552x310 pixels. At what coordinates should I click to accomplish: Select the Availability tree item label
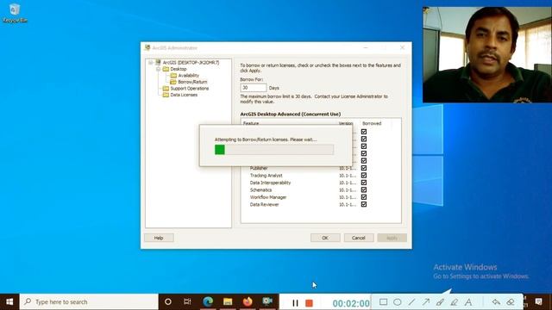tap(188, 75)
